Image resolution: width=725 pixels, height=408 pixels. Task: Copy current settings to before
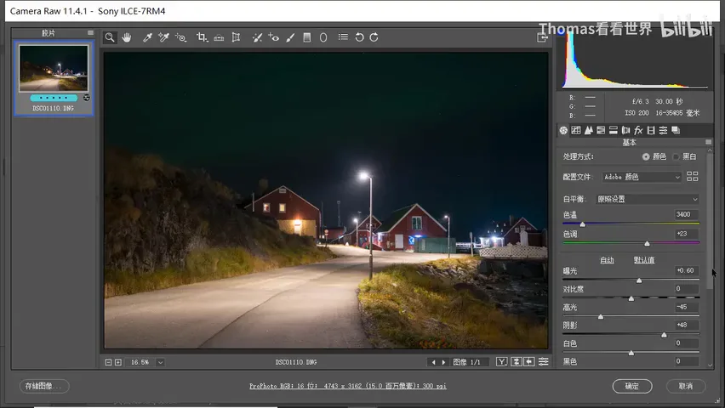click(529, 362)
